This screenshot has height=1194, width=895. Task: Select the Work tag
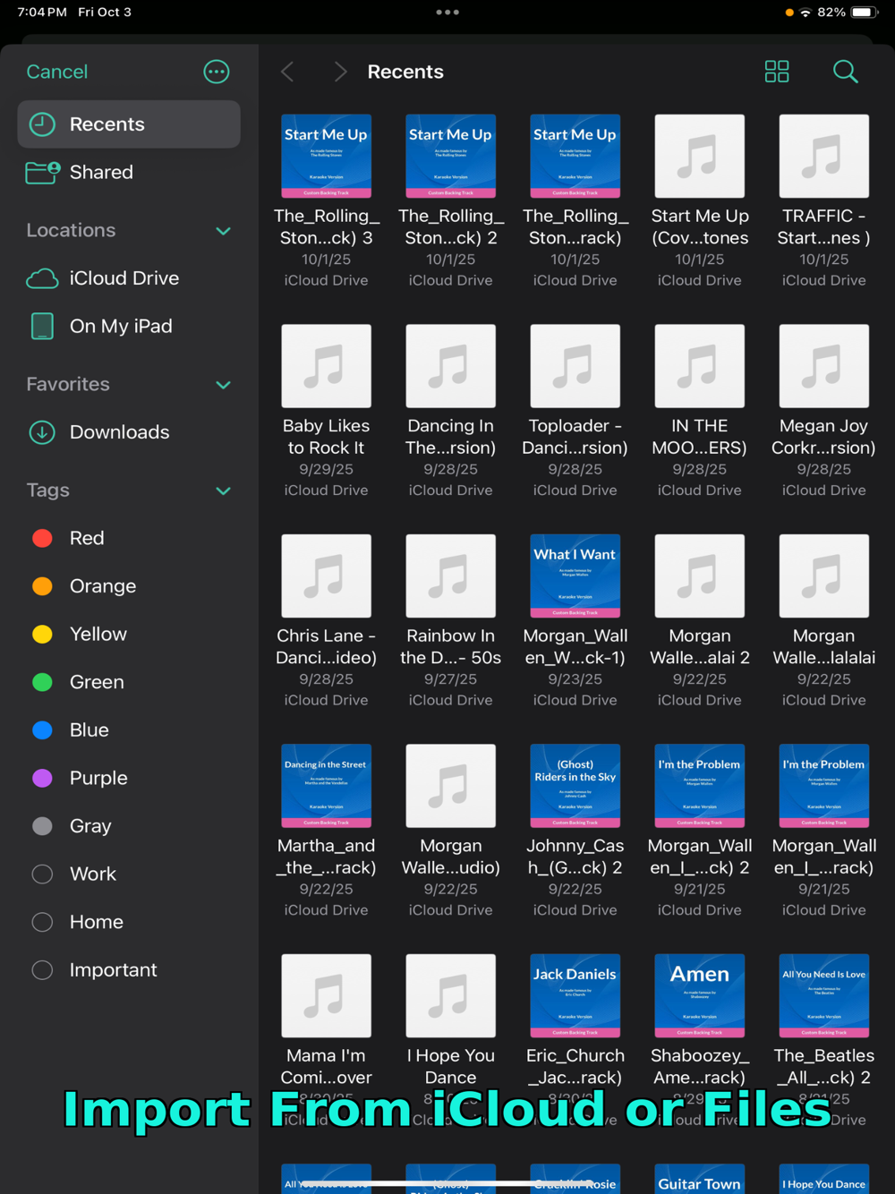pos(129,874)
